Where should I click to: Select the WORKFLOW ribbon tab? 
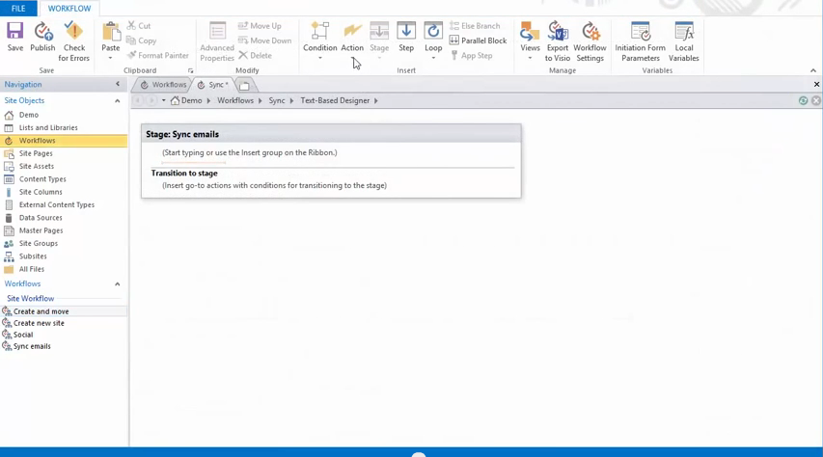pyautogui.click(x=69, y=9)
